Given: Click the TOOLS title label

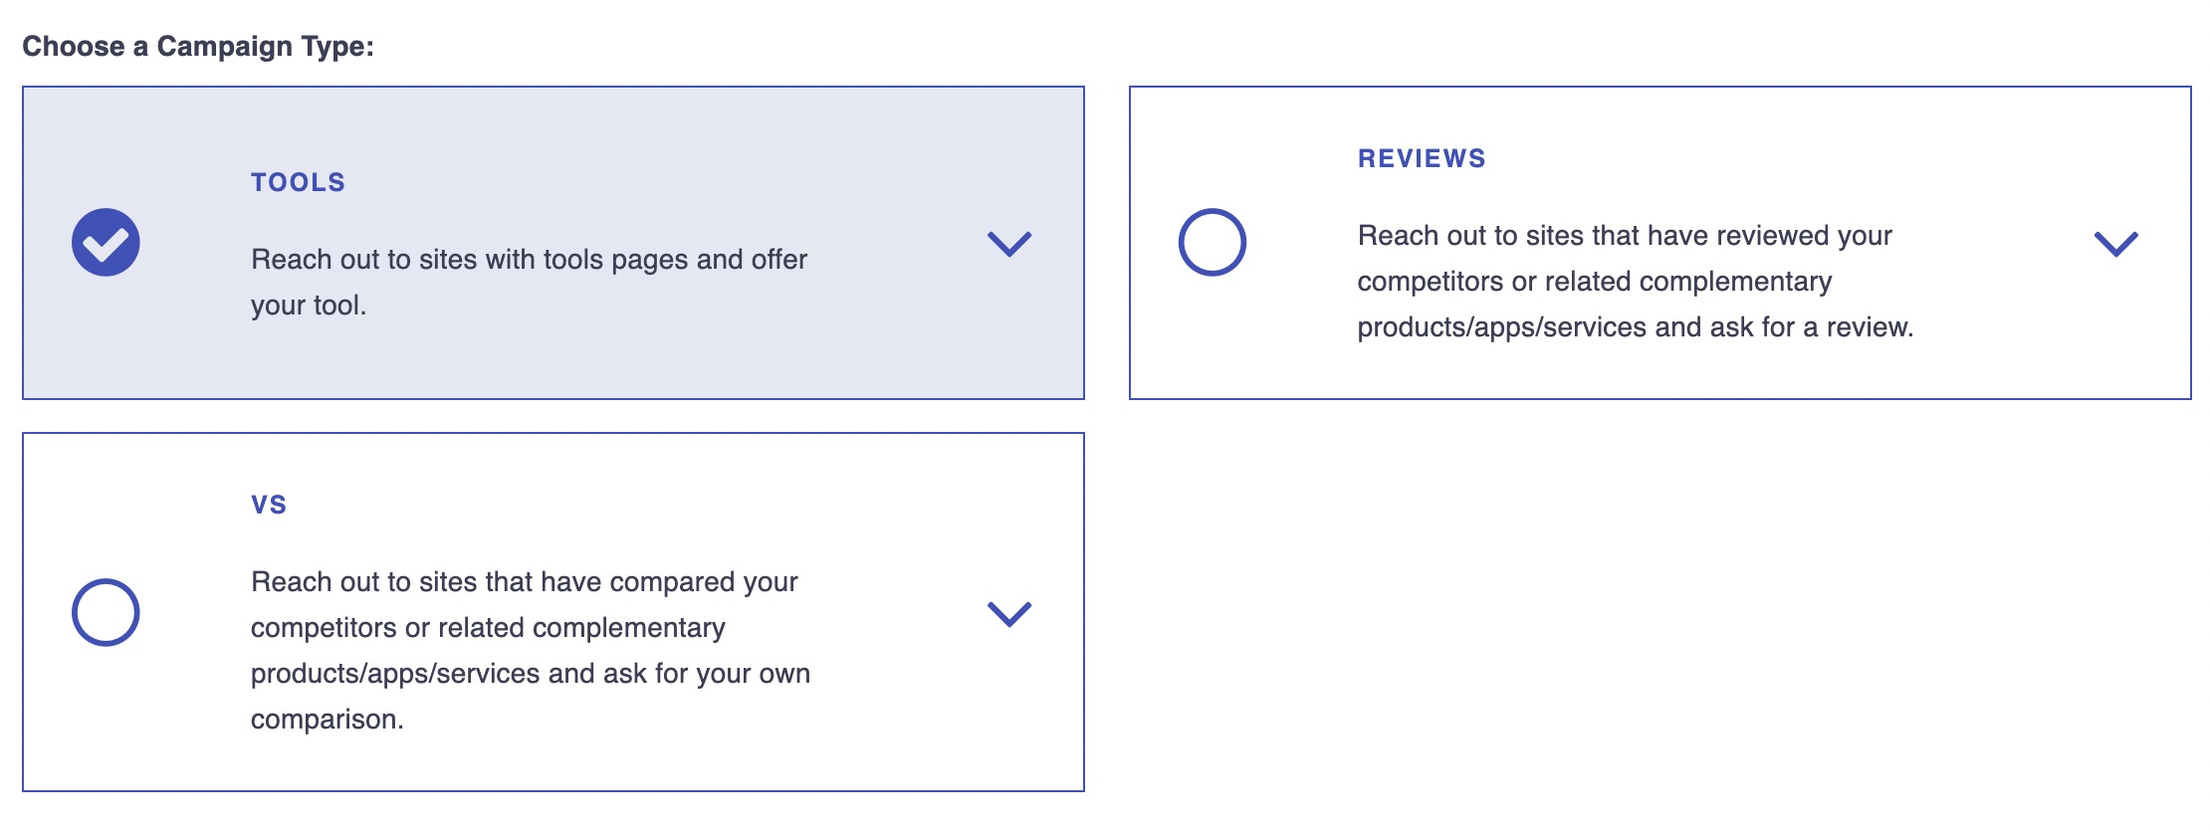Looking at the screenshot, I should pos(298,182).
